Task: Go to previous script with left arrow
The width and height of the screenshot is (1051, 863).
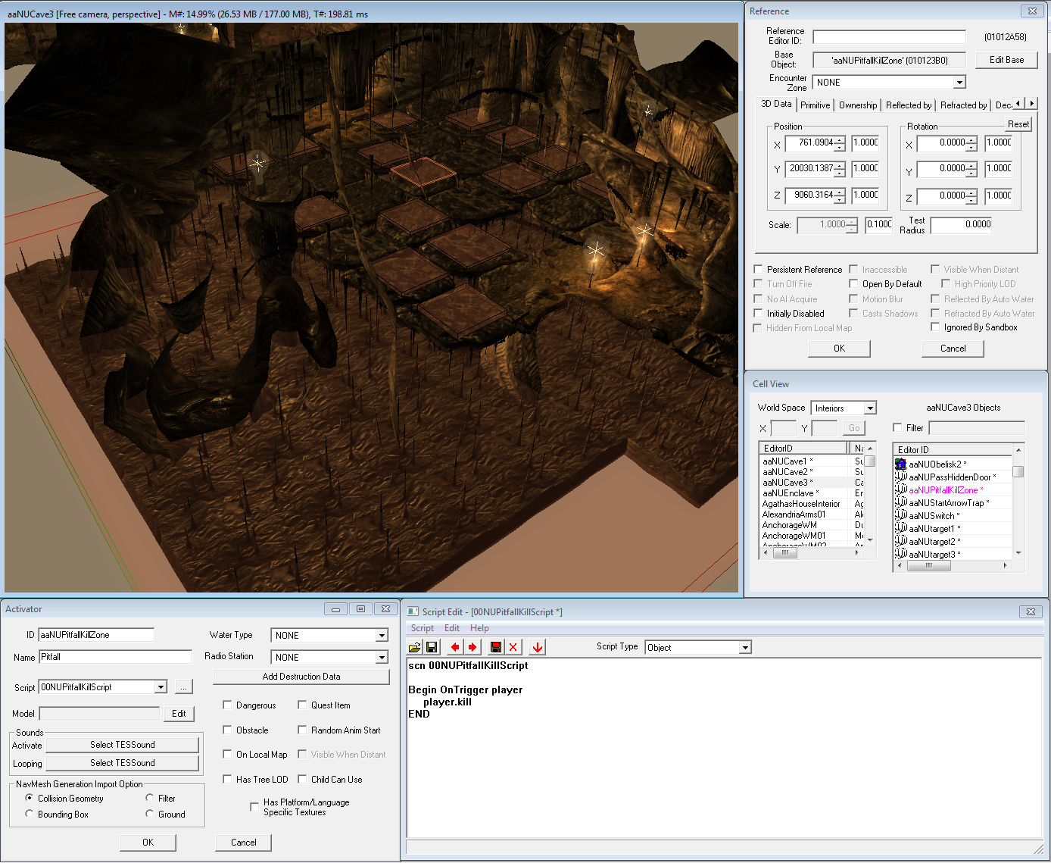Action: 454,647
